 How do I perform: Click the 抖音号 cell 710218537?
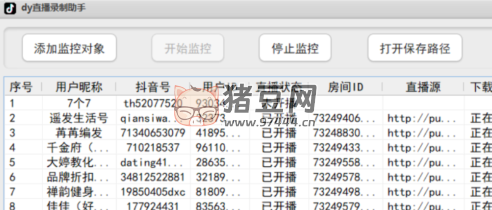(153, 148)
